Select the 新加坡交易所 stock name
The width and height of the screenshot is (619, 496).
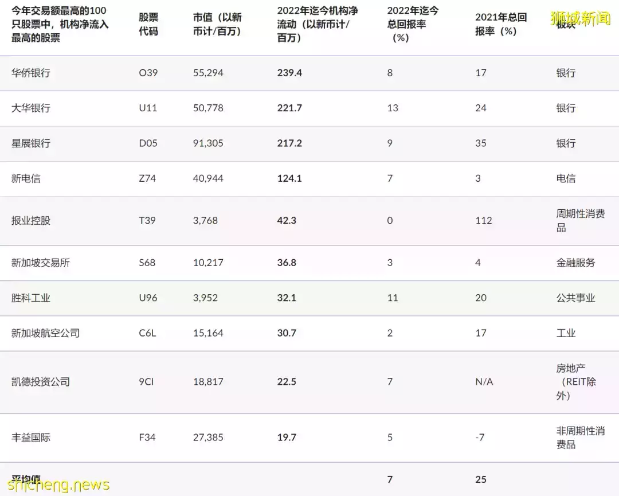tap(41, 263)
